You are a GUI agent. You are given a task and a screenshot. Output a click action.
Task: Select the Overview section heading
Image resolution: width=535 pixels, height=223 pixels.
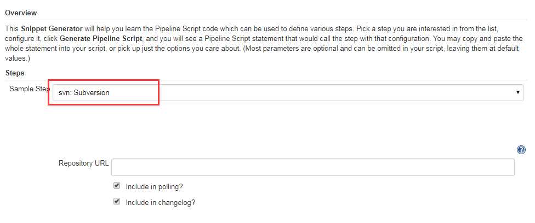click(x=21, y=13)
